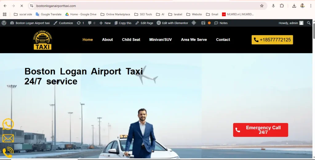Click the search magnifier in admin bar
315x160 pixels.
coord(309,23)
